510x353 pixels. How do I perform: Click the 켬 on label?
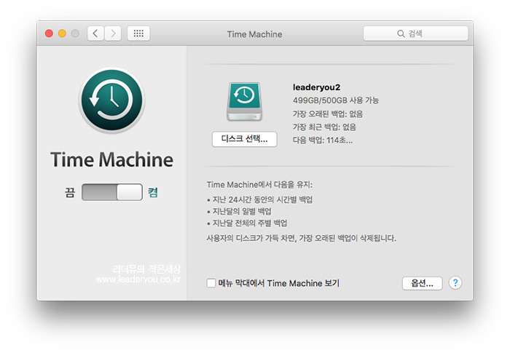[153, 192]
